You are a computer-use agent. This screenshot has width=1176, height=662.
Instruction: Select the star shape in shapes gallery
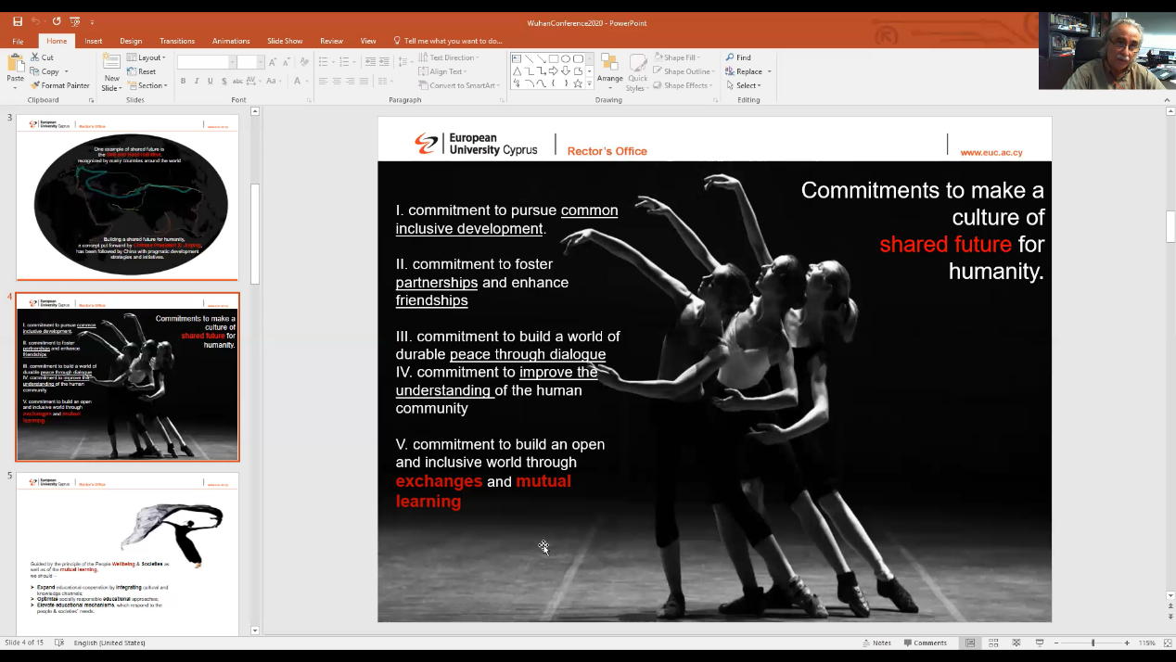(x=578, y=83)
